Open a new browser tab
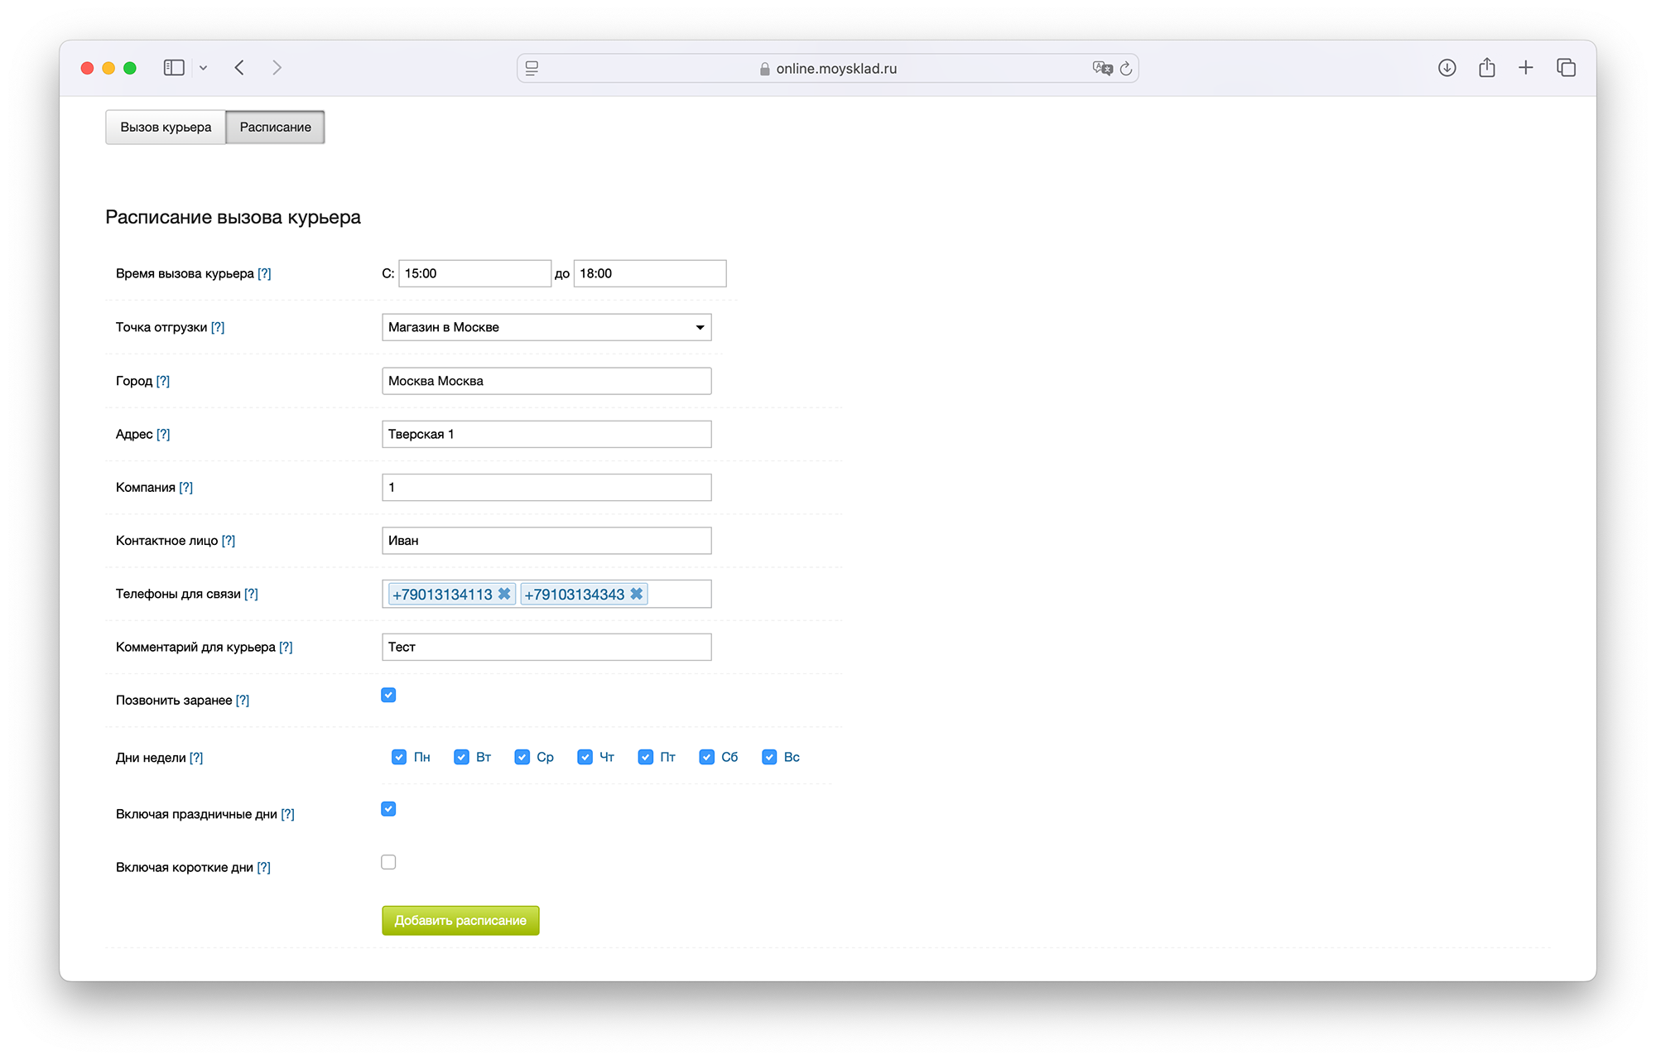This screenshot has height=1060, width=1656. coord(1526,68)
